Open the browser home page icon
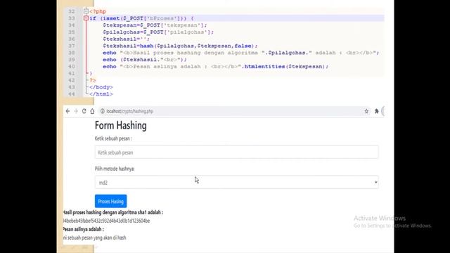This screenshot has height=253, width=450. tap(92, 111)
